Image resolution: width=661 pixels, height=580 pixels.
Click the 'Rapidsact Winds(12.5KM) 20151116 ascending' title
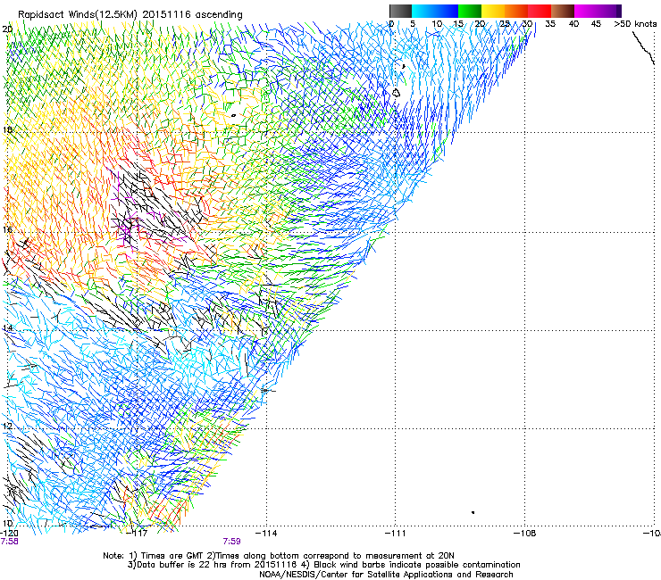(x=130, y=15)
